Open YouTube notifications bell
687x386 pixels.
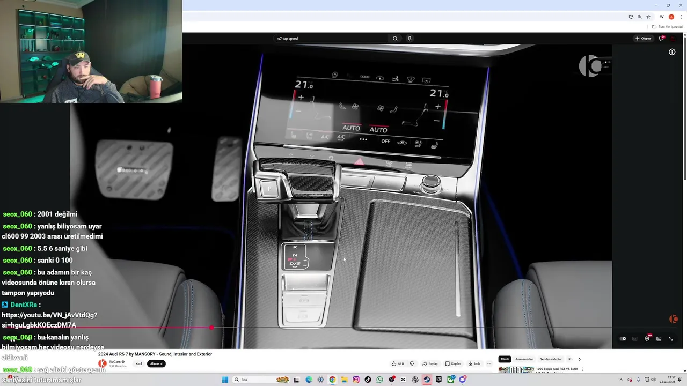click(661, 39)
